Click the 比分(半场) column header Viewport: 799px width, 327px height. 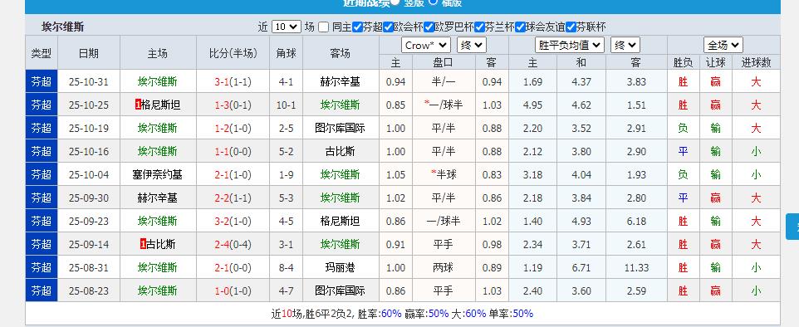tap(233, 53)
